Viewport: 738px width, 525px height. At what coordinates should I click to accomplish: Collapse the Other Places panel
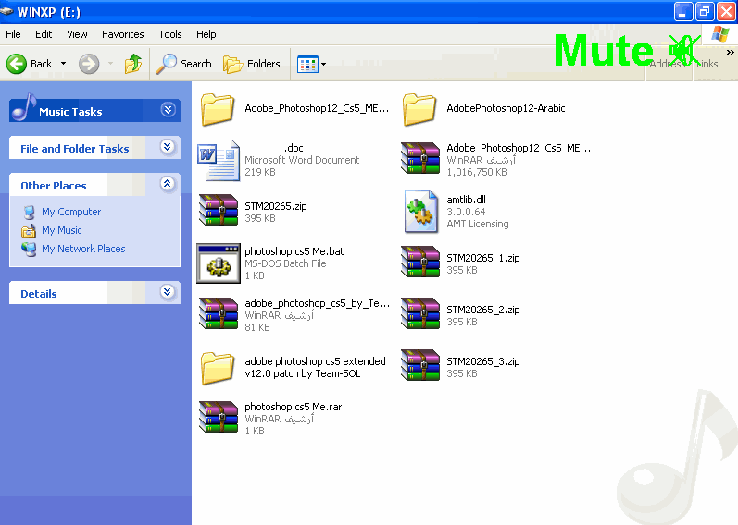(168, 184)
